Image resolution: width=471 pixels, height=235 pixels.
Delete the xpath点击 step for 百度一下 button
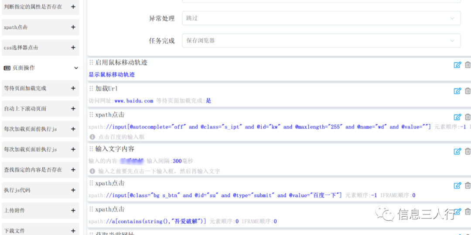[x=468, y=185]
